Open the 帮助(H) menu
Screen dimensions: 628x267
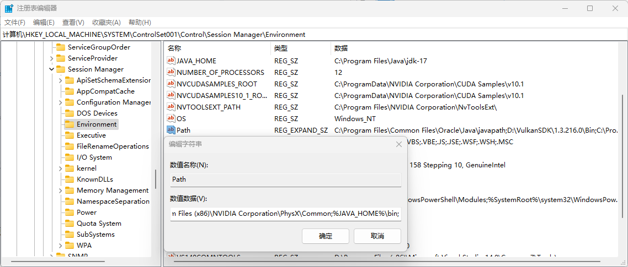(x=140, y=23)
